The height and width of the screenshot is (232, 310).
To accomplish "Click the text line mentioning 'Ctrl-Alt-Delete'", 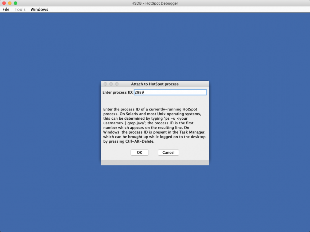I will [129, 141].
